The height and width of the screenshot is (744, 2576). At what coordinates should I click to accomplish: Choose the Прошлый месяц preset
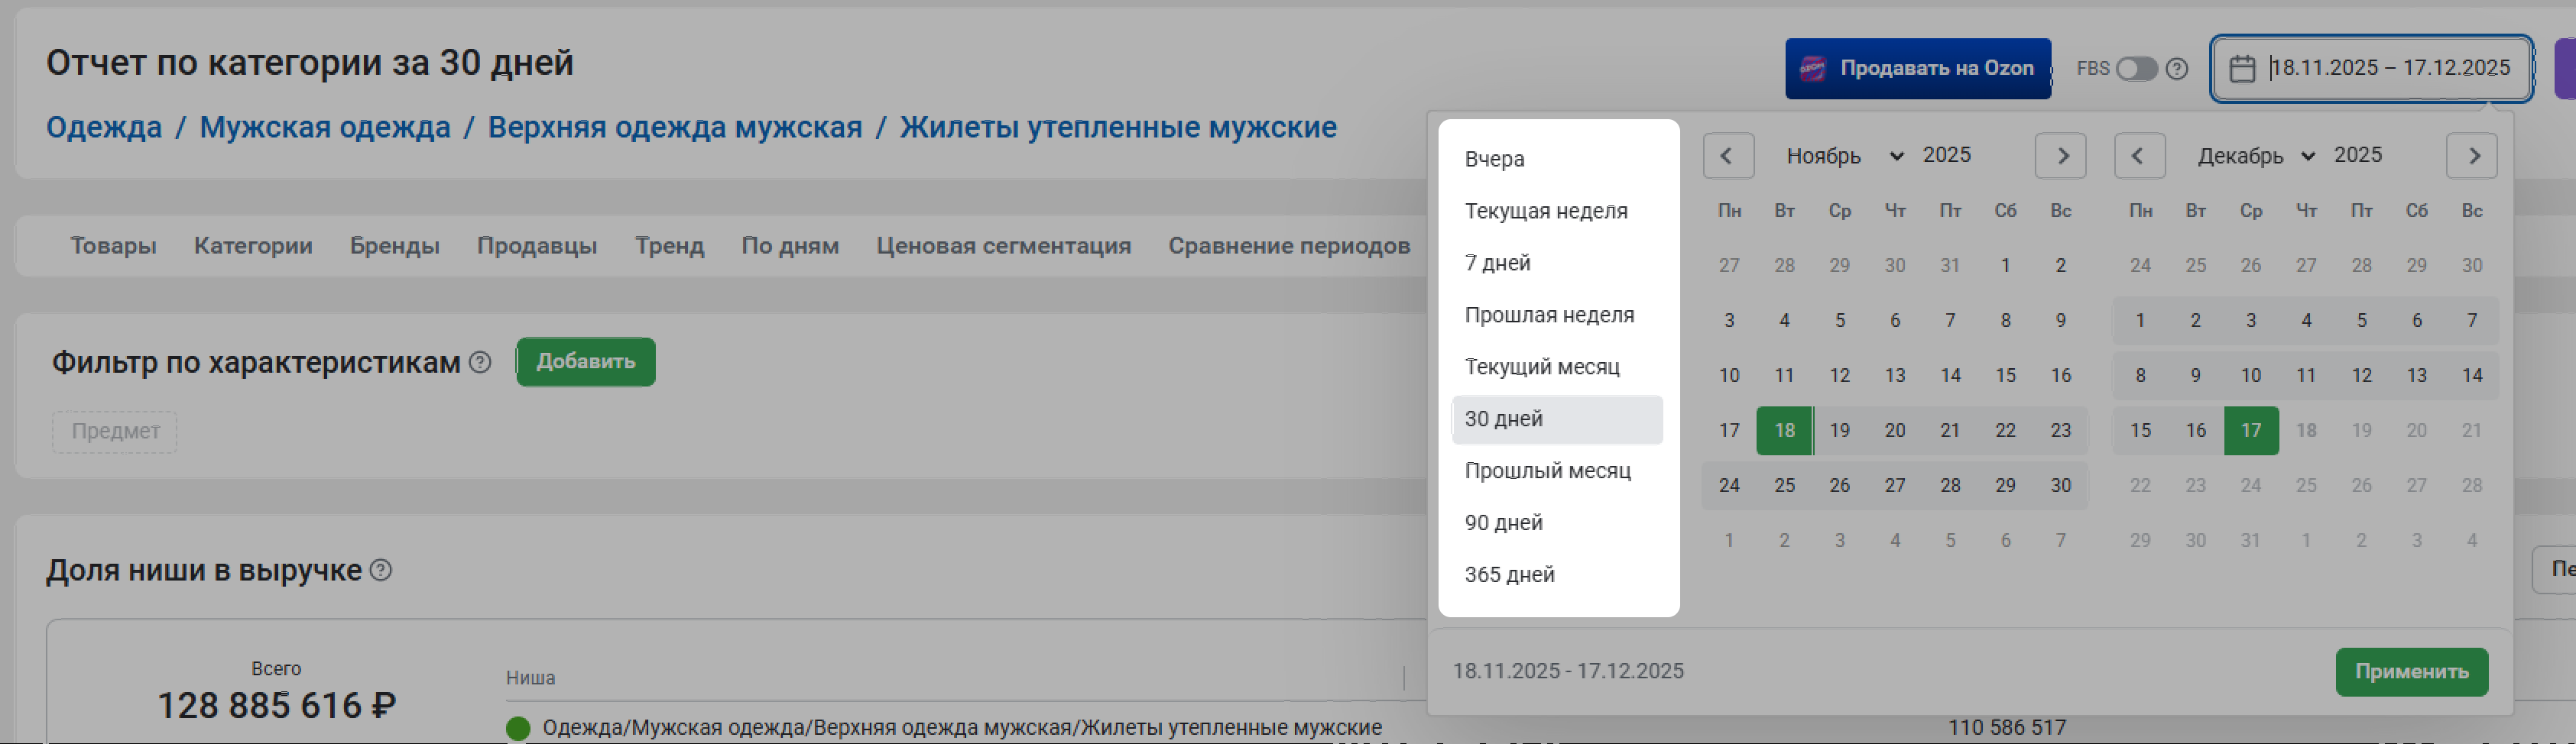coord(1547,471)
